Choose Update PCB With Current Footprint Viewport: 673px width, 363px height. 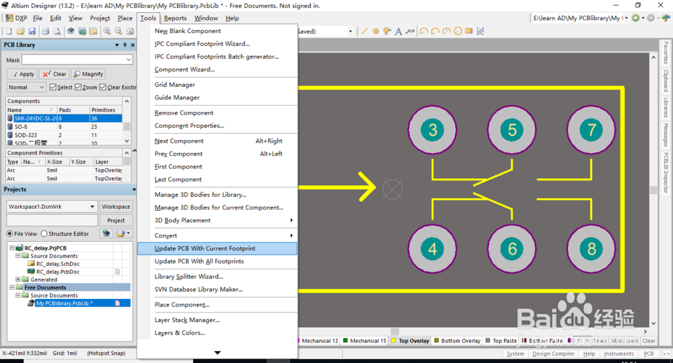217,249
